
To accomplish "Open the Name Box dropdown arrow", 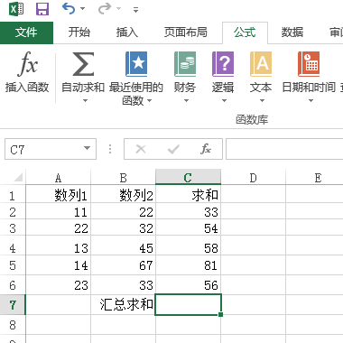I will point(87,148).
